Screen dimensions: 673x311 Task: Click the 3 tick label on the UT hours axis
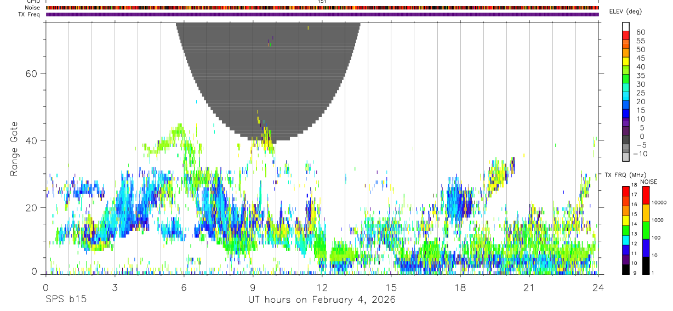click(115, 287)
